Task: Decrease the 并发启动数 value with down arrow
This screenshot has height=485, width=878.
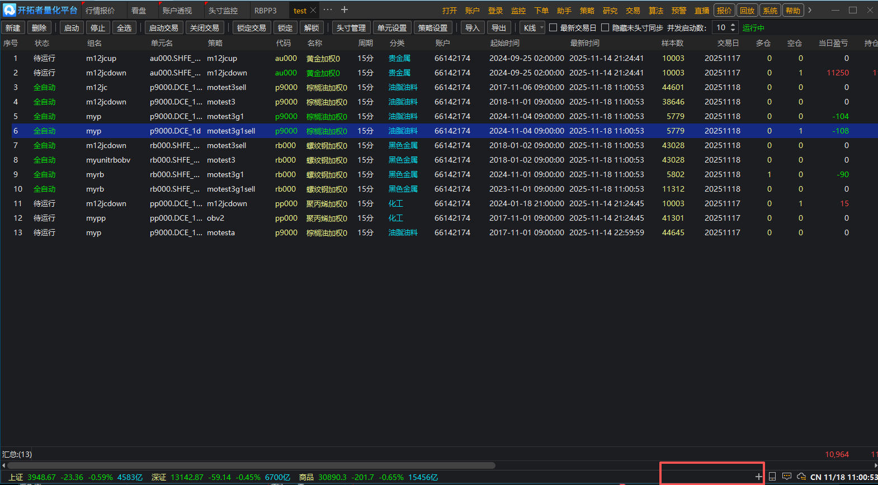Action: 733,30
